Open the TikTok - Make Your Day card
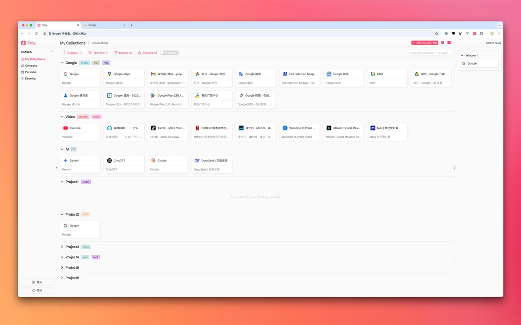Viewport: 521px width, 325px height. click(x=168, y=132)
